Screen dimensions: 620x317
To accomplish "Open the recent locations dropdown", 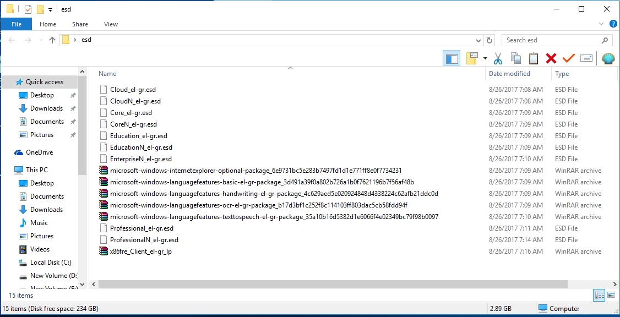I will (x=41, y=40).
